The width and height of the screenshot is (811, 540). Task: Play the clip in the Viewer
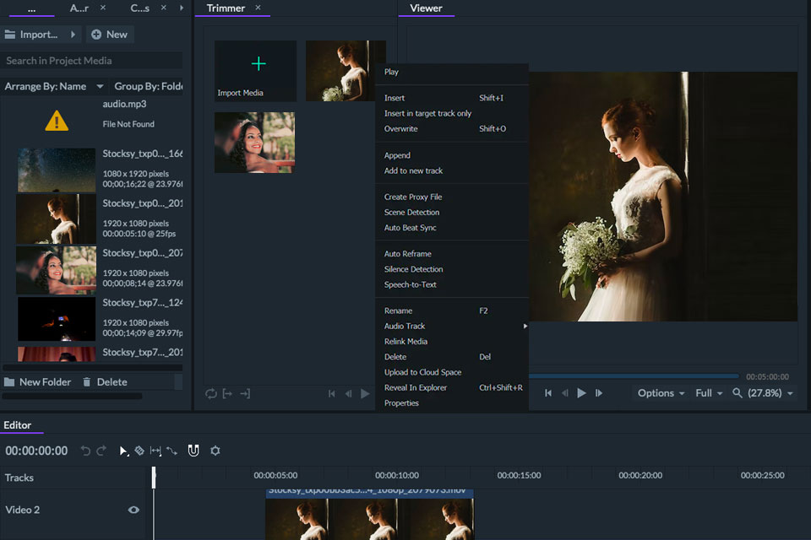tap(581, 393)
